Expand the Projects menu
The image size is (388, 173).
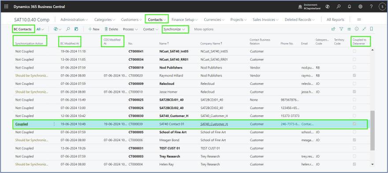point(239,19)
